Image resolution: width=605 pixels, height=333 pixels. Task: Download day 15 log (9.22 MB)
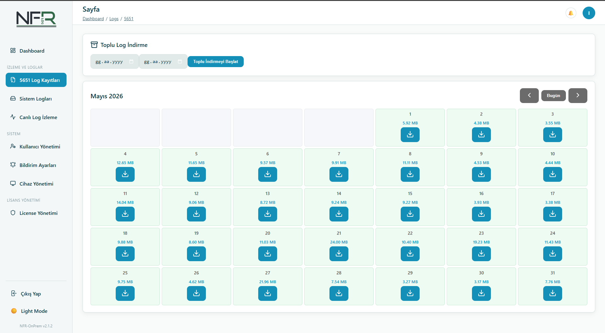point(410,214)
